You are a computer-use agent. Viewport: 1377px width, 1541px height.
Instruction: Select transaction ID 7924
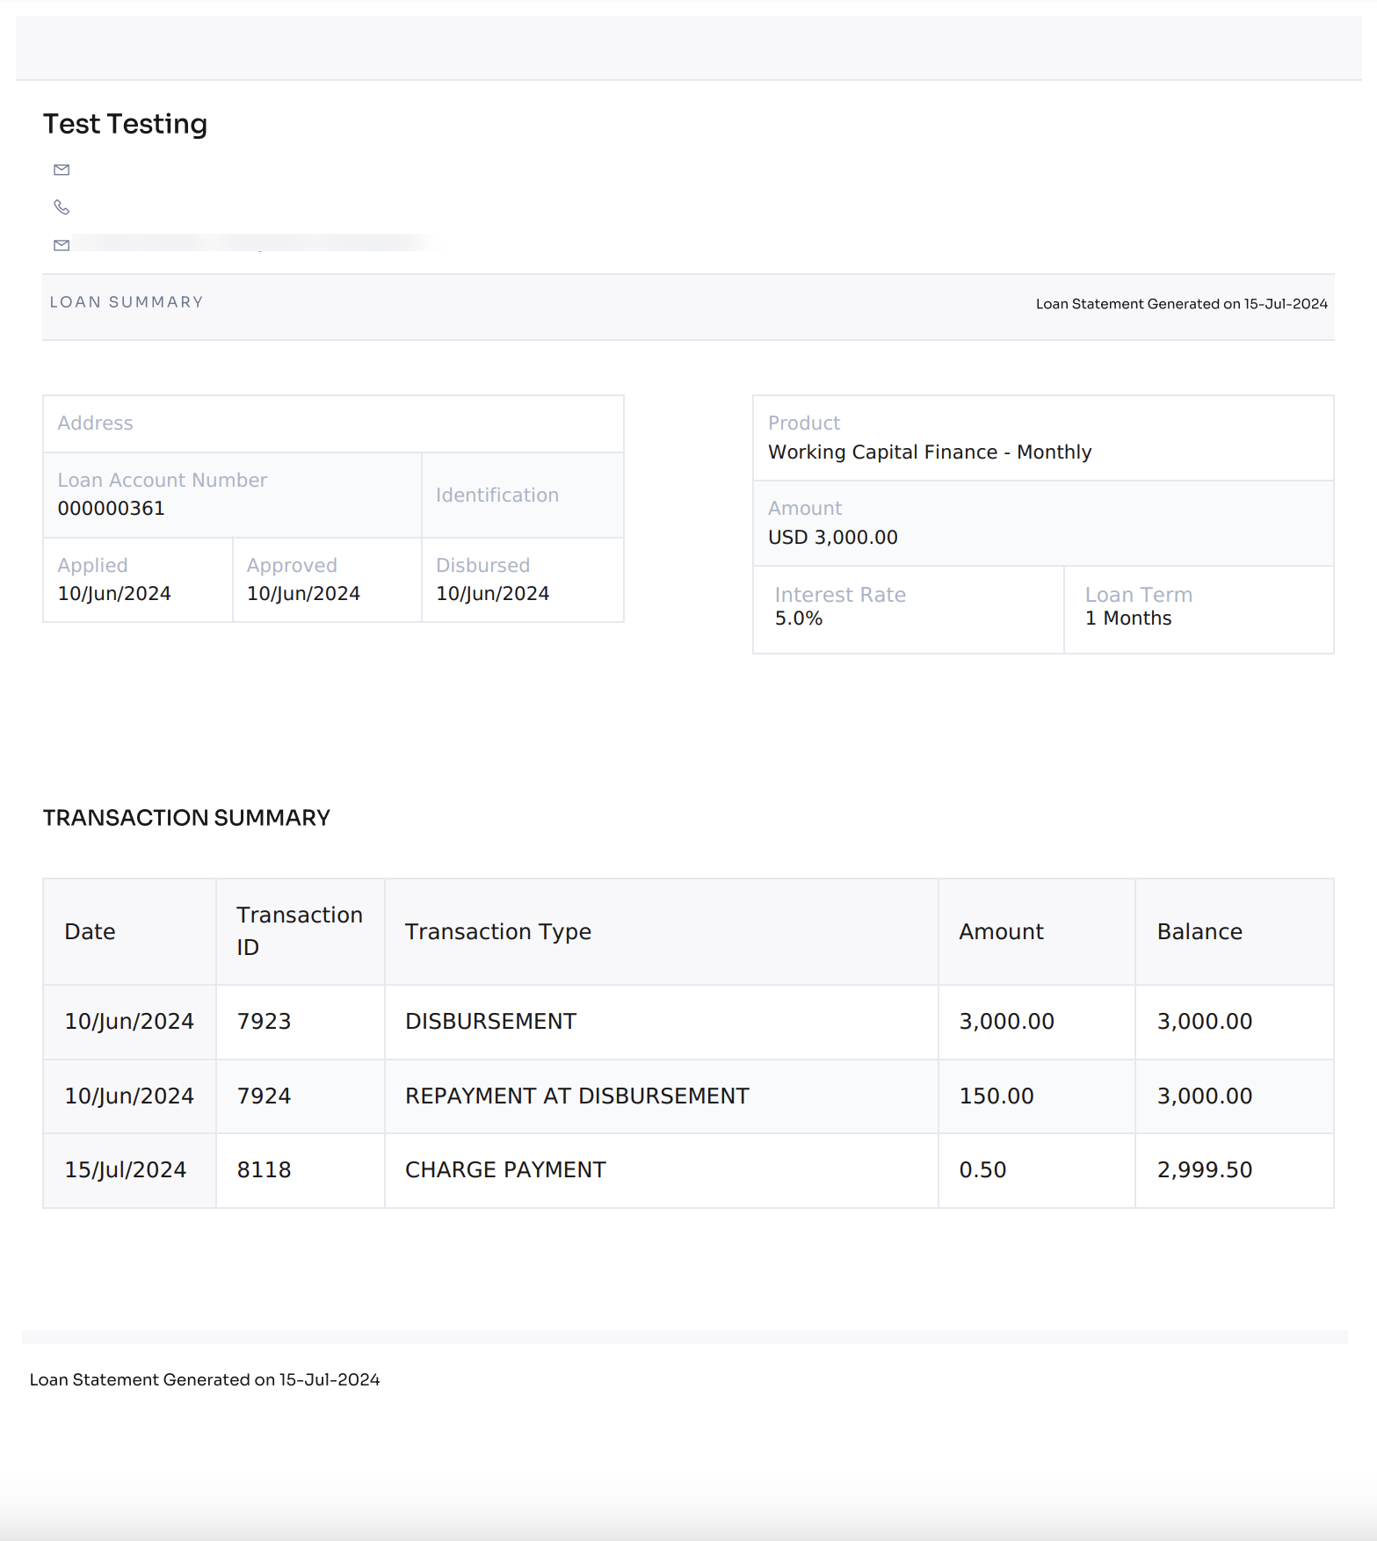[264, 1096]
